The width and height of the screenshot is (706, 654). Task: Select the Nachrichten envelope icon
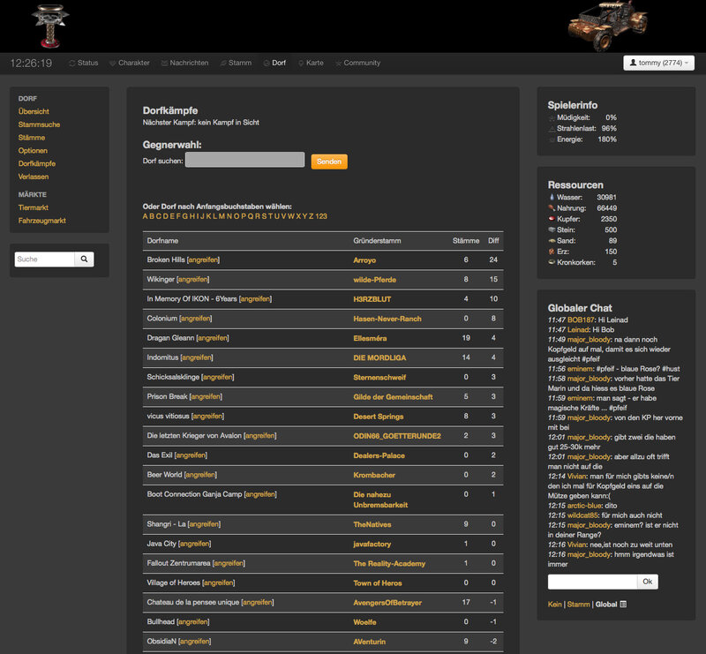coord(165,63)
